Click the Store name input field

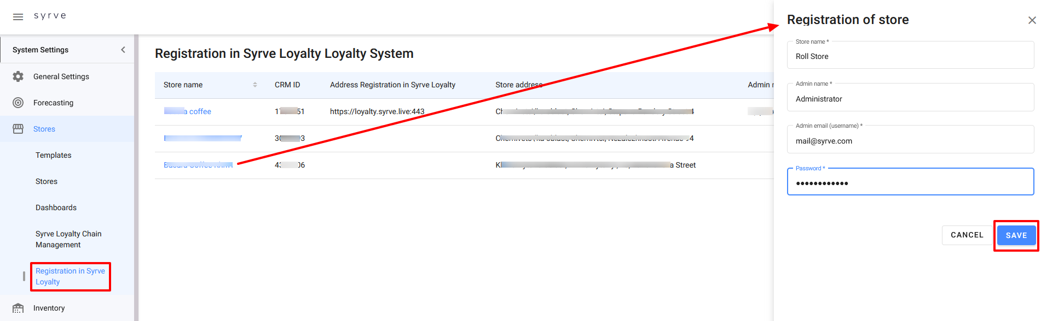(x=910, y=57)
